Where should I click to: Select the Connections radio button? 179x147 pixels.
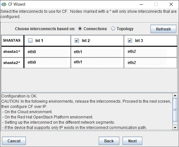tap(80, 29)
